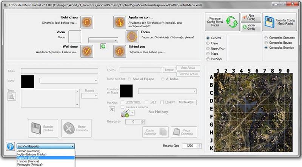302x167 pixels.
Task: Choose the Comandos Equipo option
Action: [x=267, y=43]
